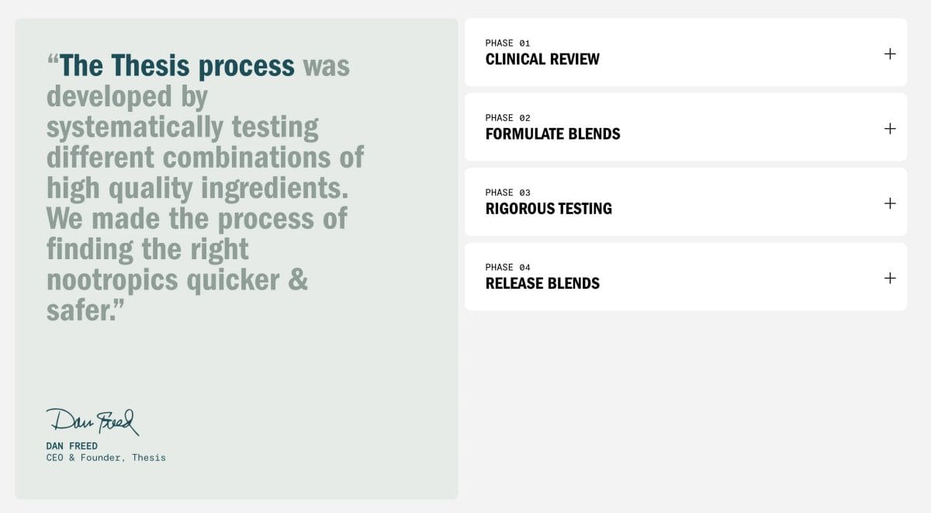Click the CEO & Founder, Thesis caption
The width and height of the screenshot is (931, 513).
tap(106, 458)
